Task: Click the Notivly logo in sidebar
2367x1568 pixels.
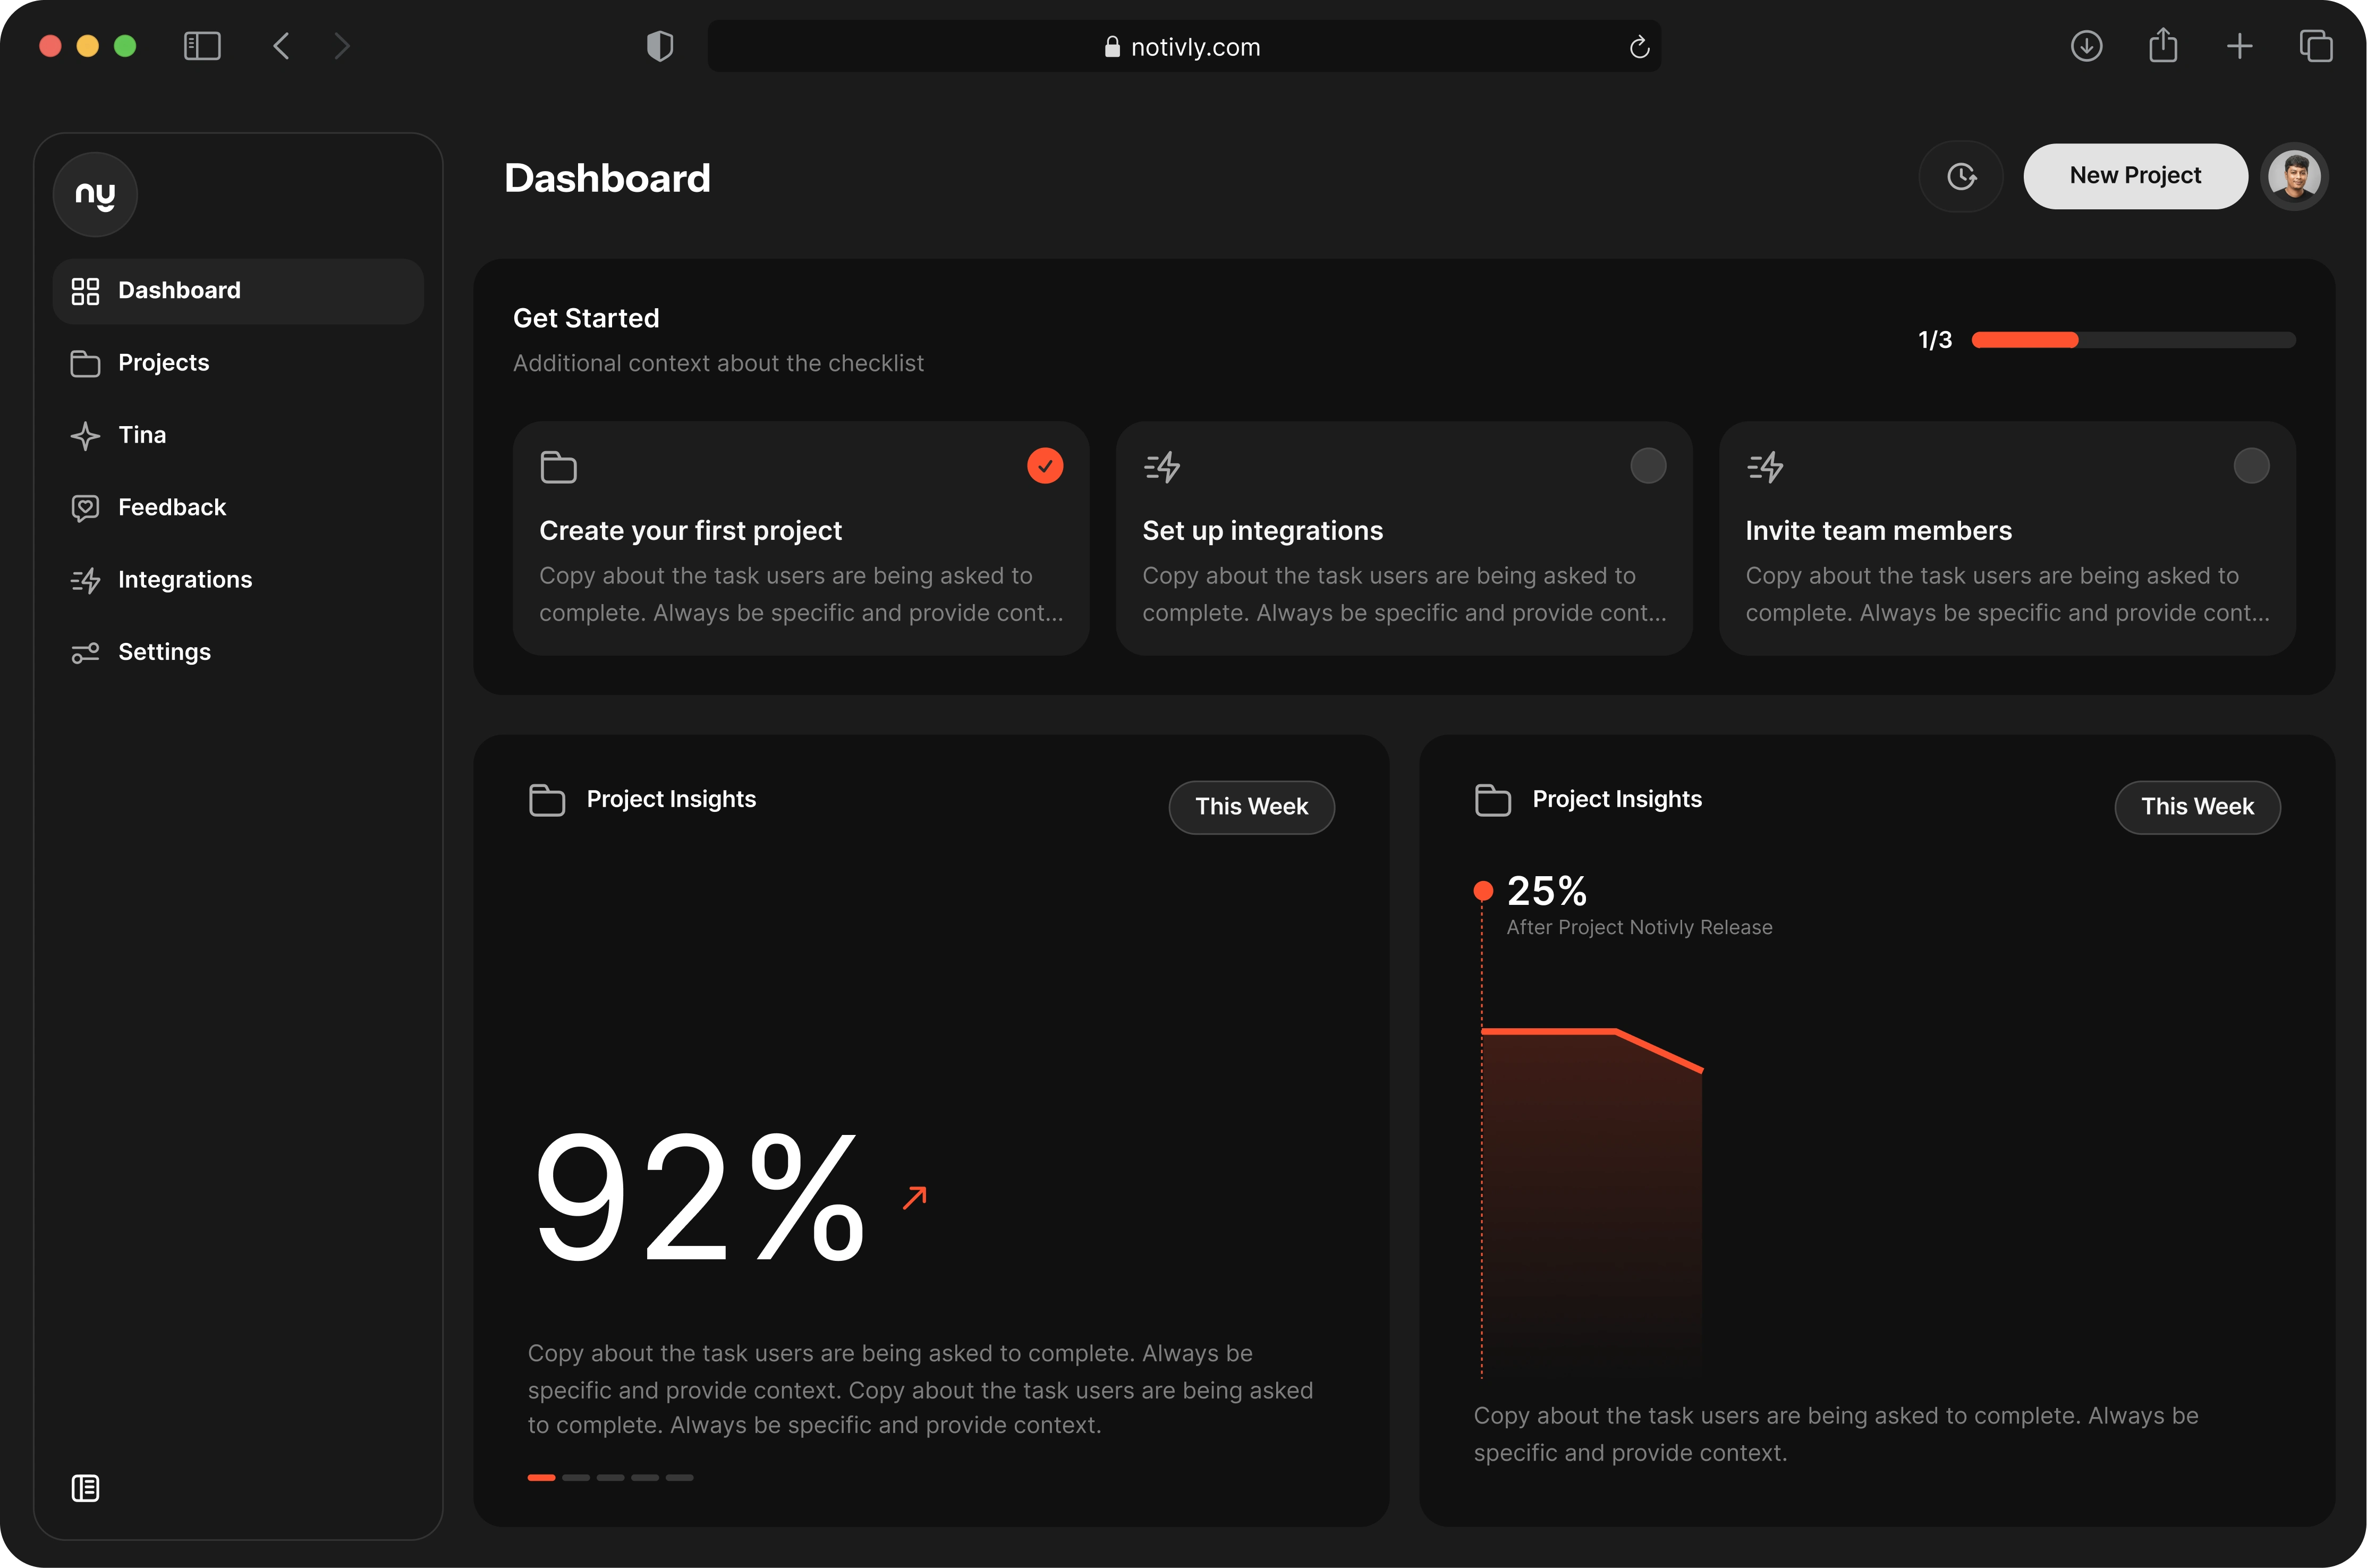Action: point(95,195)
